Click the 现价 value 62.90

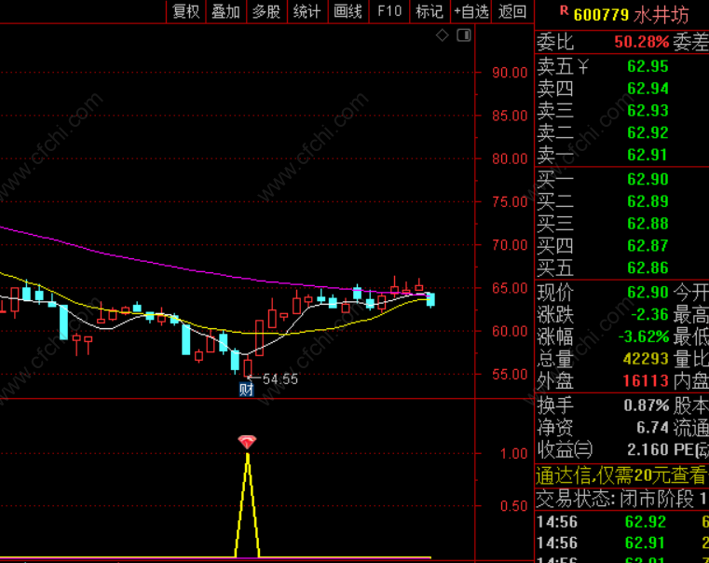point(648,293)
